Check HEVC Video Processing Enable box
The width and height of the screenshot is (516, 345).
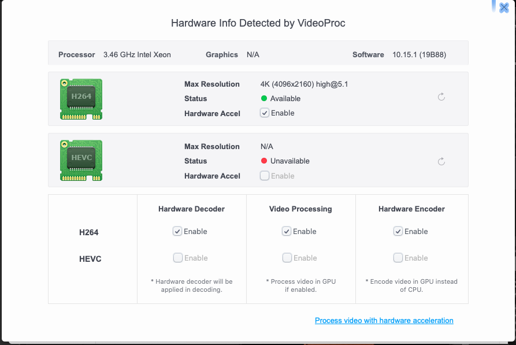click(287, 257)
